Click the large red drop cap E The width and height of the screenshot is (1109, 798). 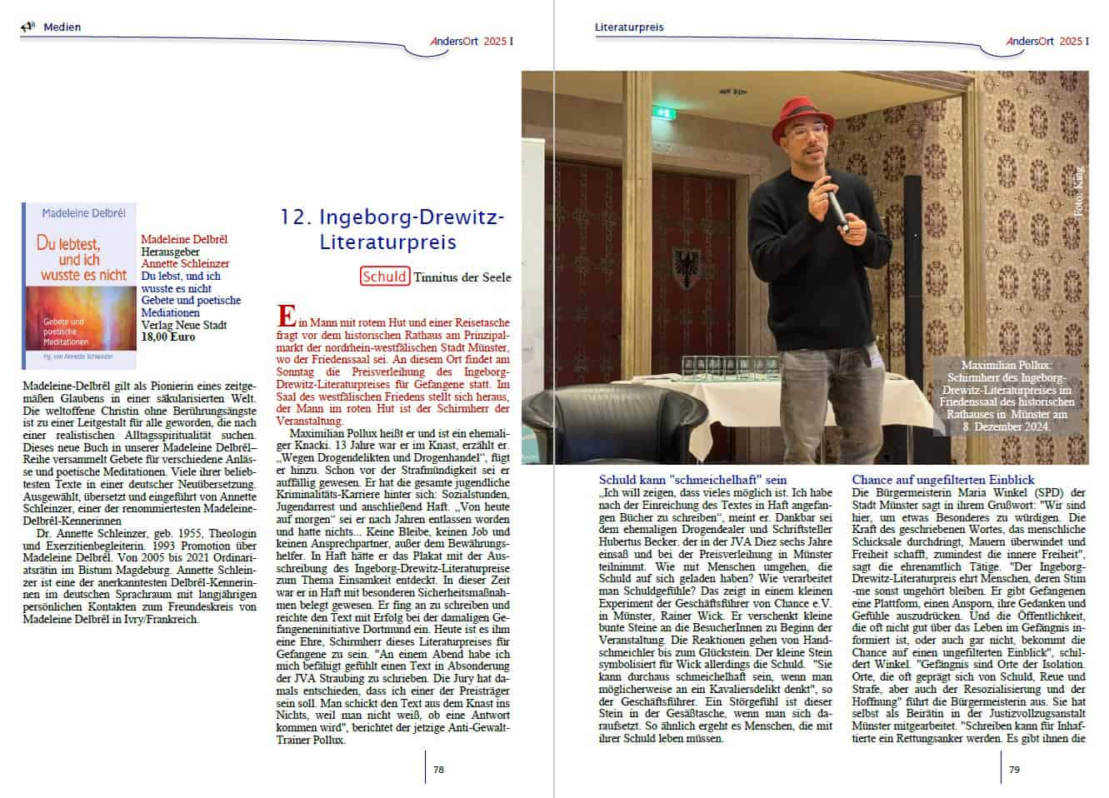click(286, 317)
